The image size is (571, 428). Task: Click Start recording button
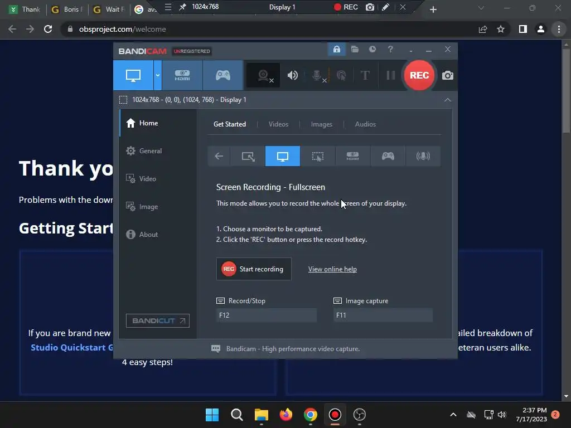pos(254,269)
